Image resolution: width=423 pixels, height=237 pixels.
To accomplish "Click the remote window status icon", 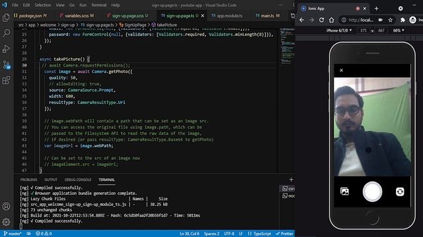I will point(28,234).
